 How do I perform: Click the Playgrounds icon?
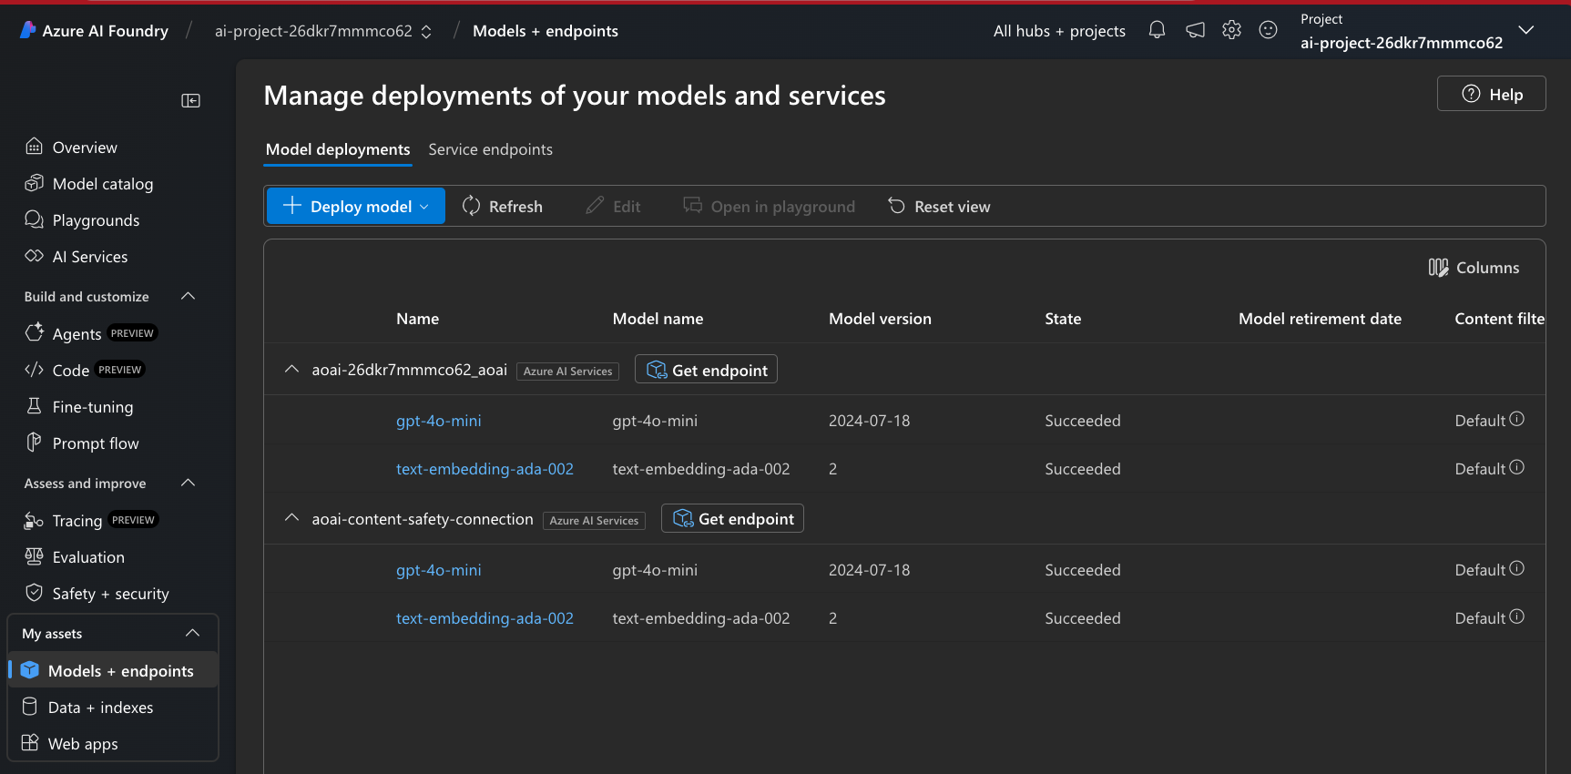click(34, 219)
